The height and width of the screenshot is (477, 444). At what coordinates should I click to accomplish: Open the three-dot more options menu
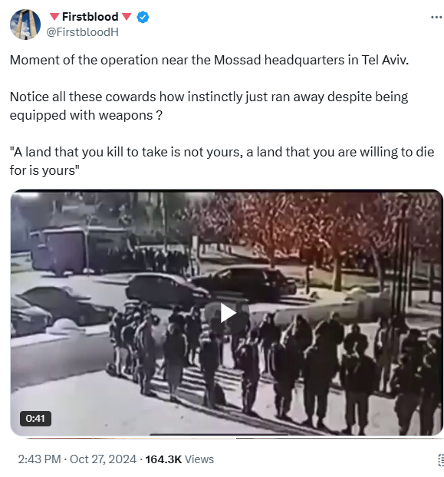click(x=436, y=18)
